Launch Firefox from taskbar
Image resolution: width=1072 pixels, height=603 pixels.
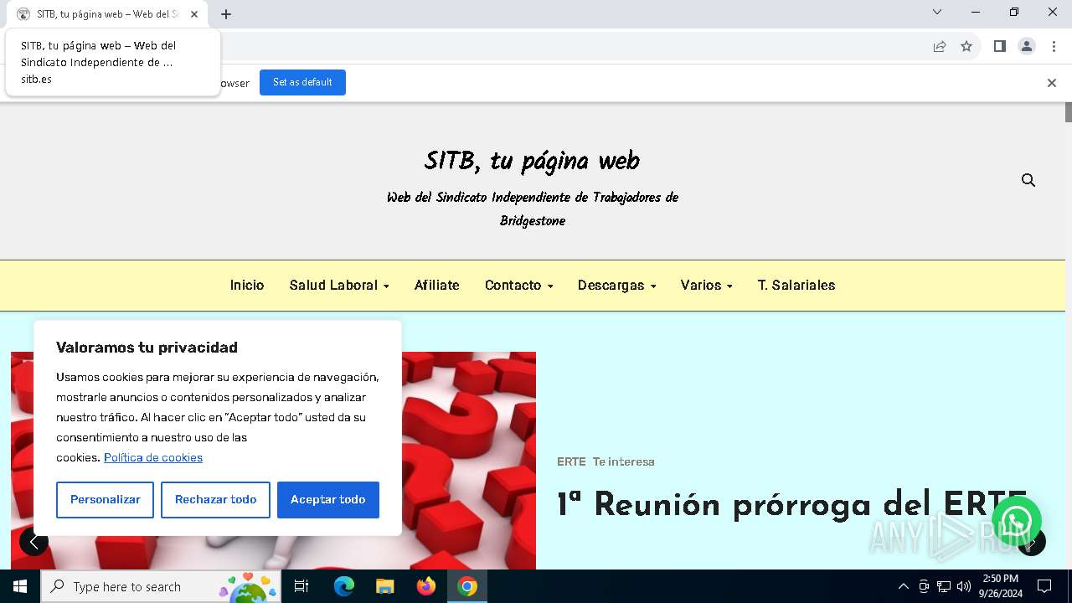coord(426,586)
